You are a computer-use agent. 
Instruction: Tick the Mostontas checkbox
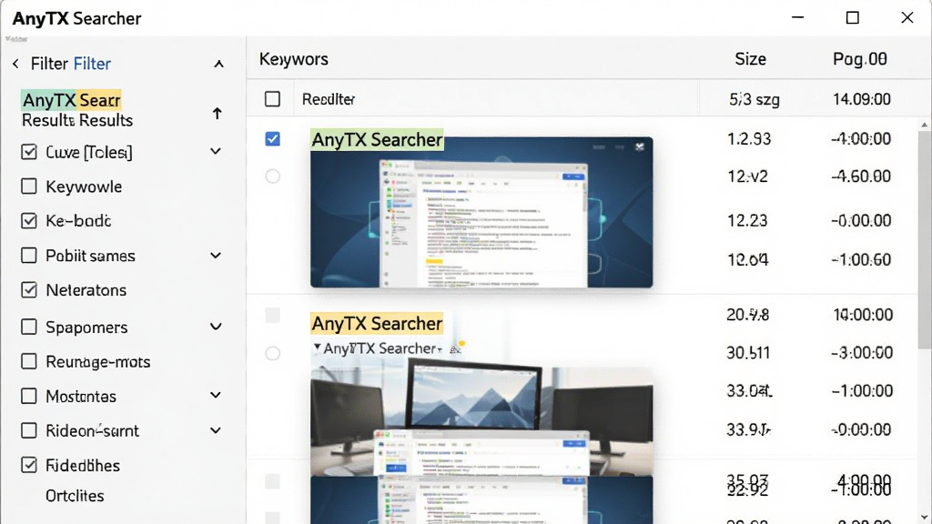pyautogui.click(x=28, y=396)
